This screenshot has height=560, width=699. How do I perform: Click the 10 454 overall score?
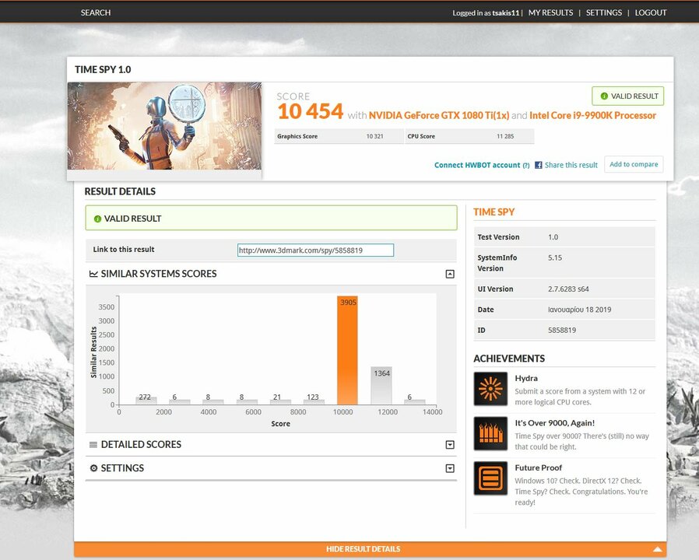click(x=311, y=111)
